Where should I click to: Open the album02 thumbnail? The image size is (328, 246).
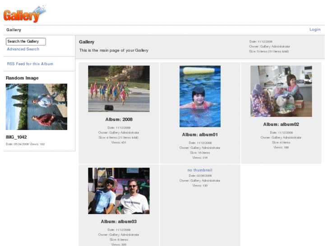[x=281, y=91]
